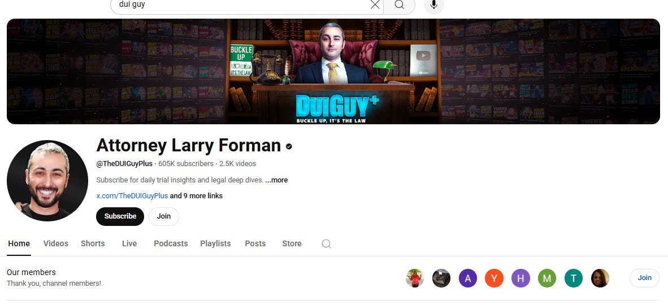Click last member avatar photo of woman

(x=600, y=278)
